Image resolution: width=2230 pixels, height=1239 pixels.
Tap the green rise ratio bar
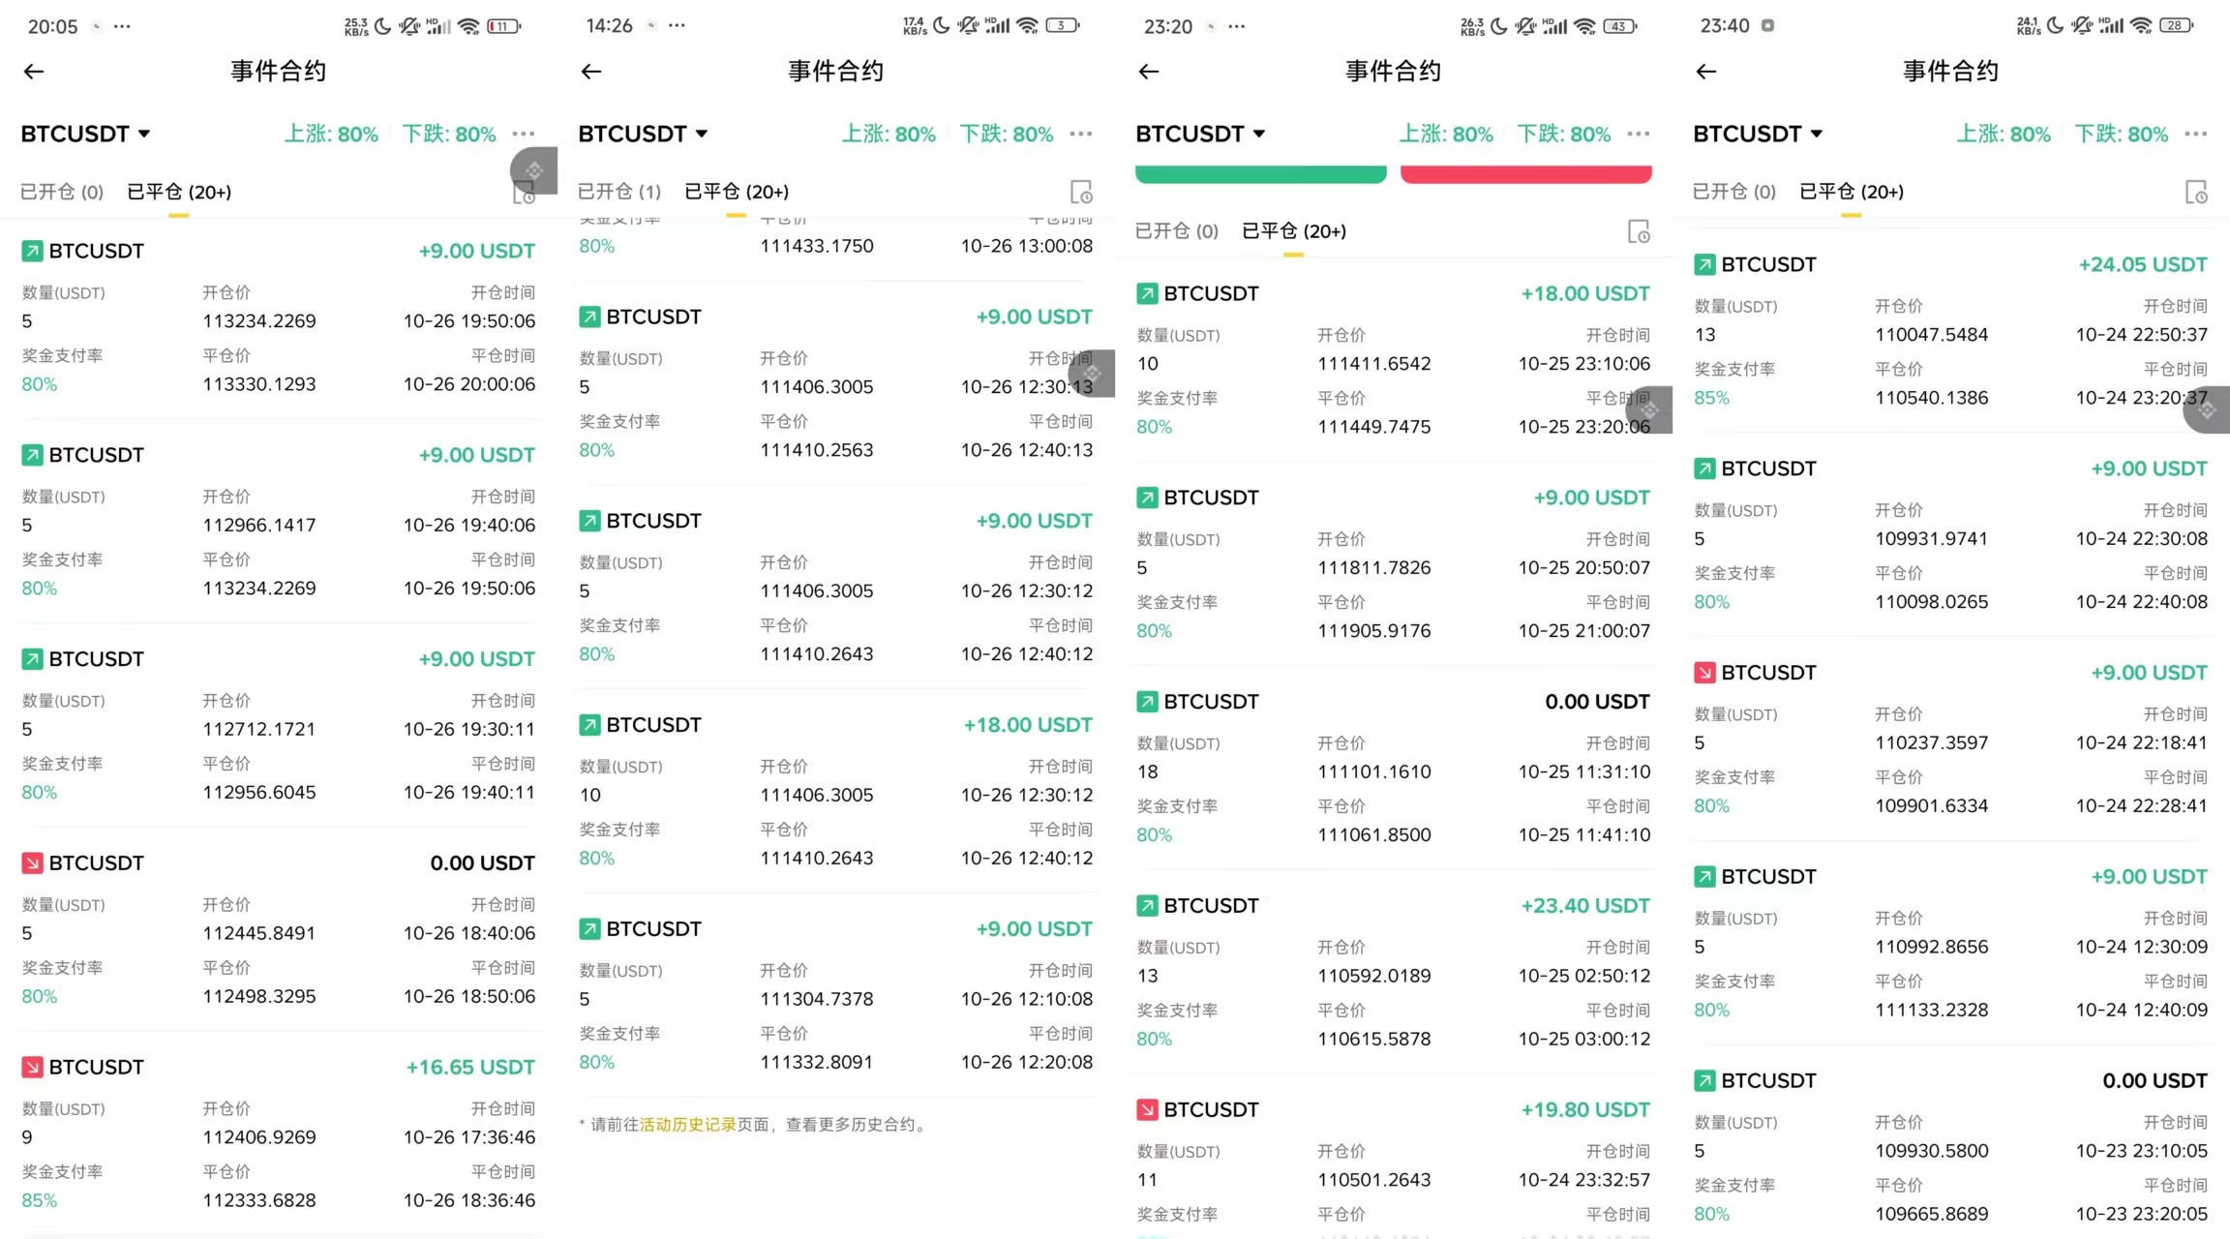pyautogui.click(x=1259, y=173)
